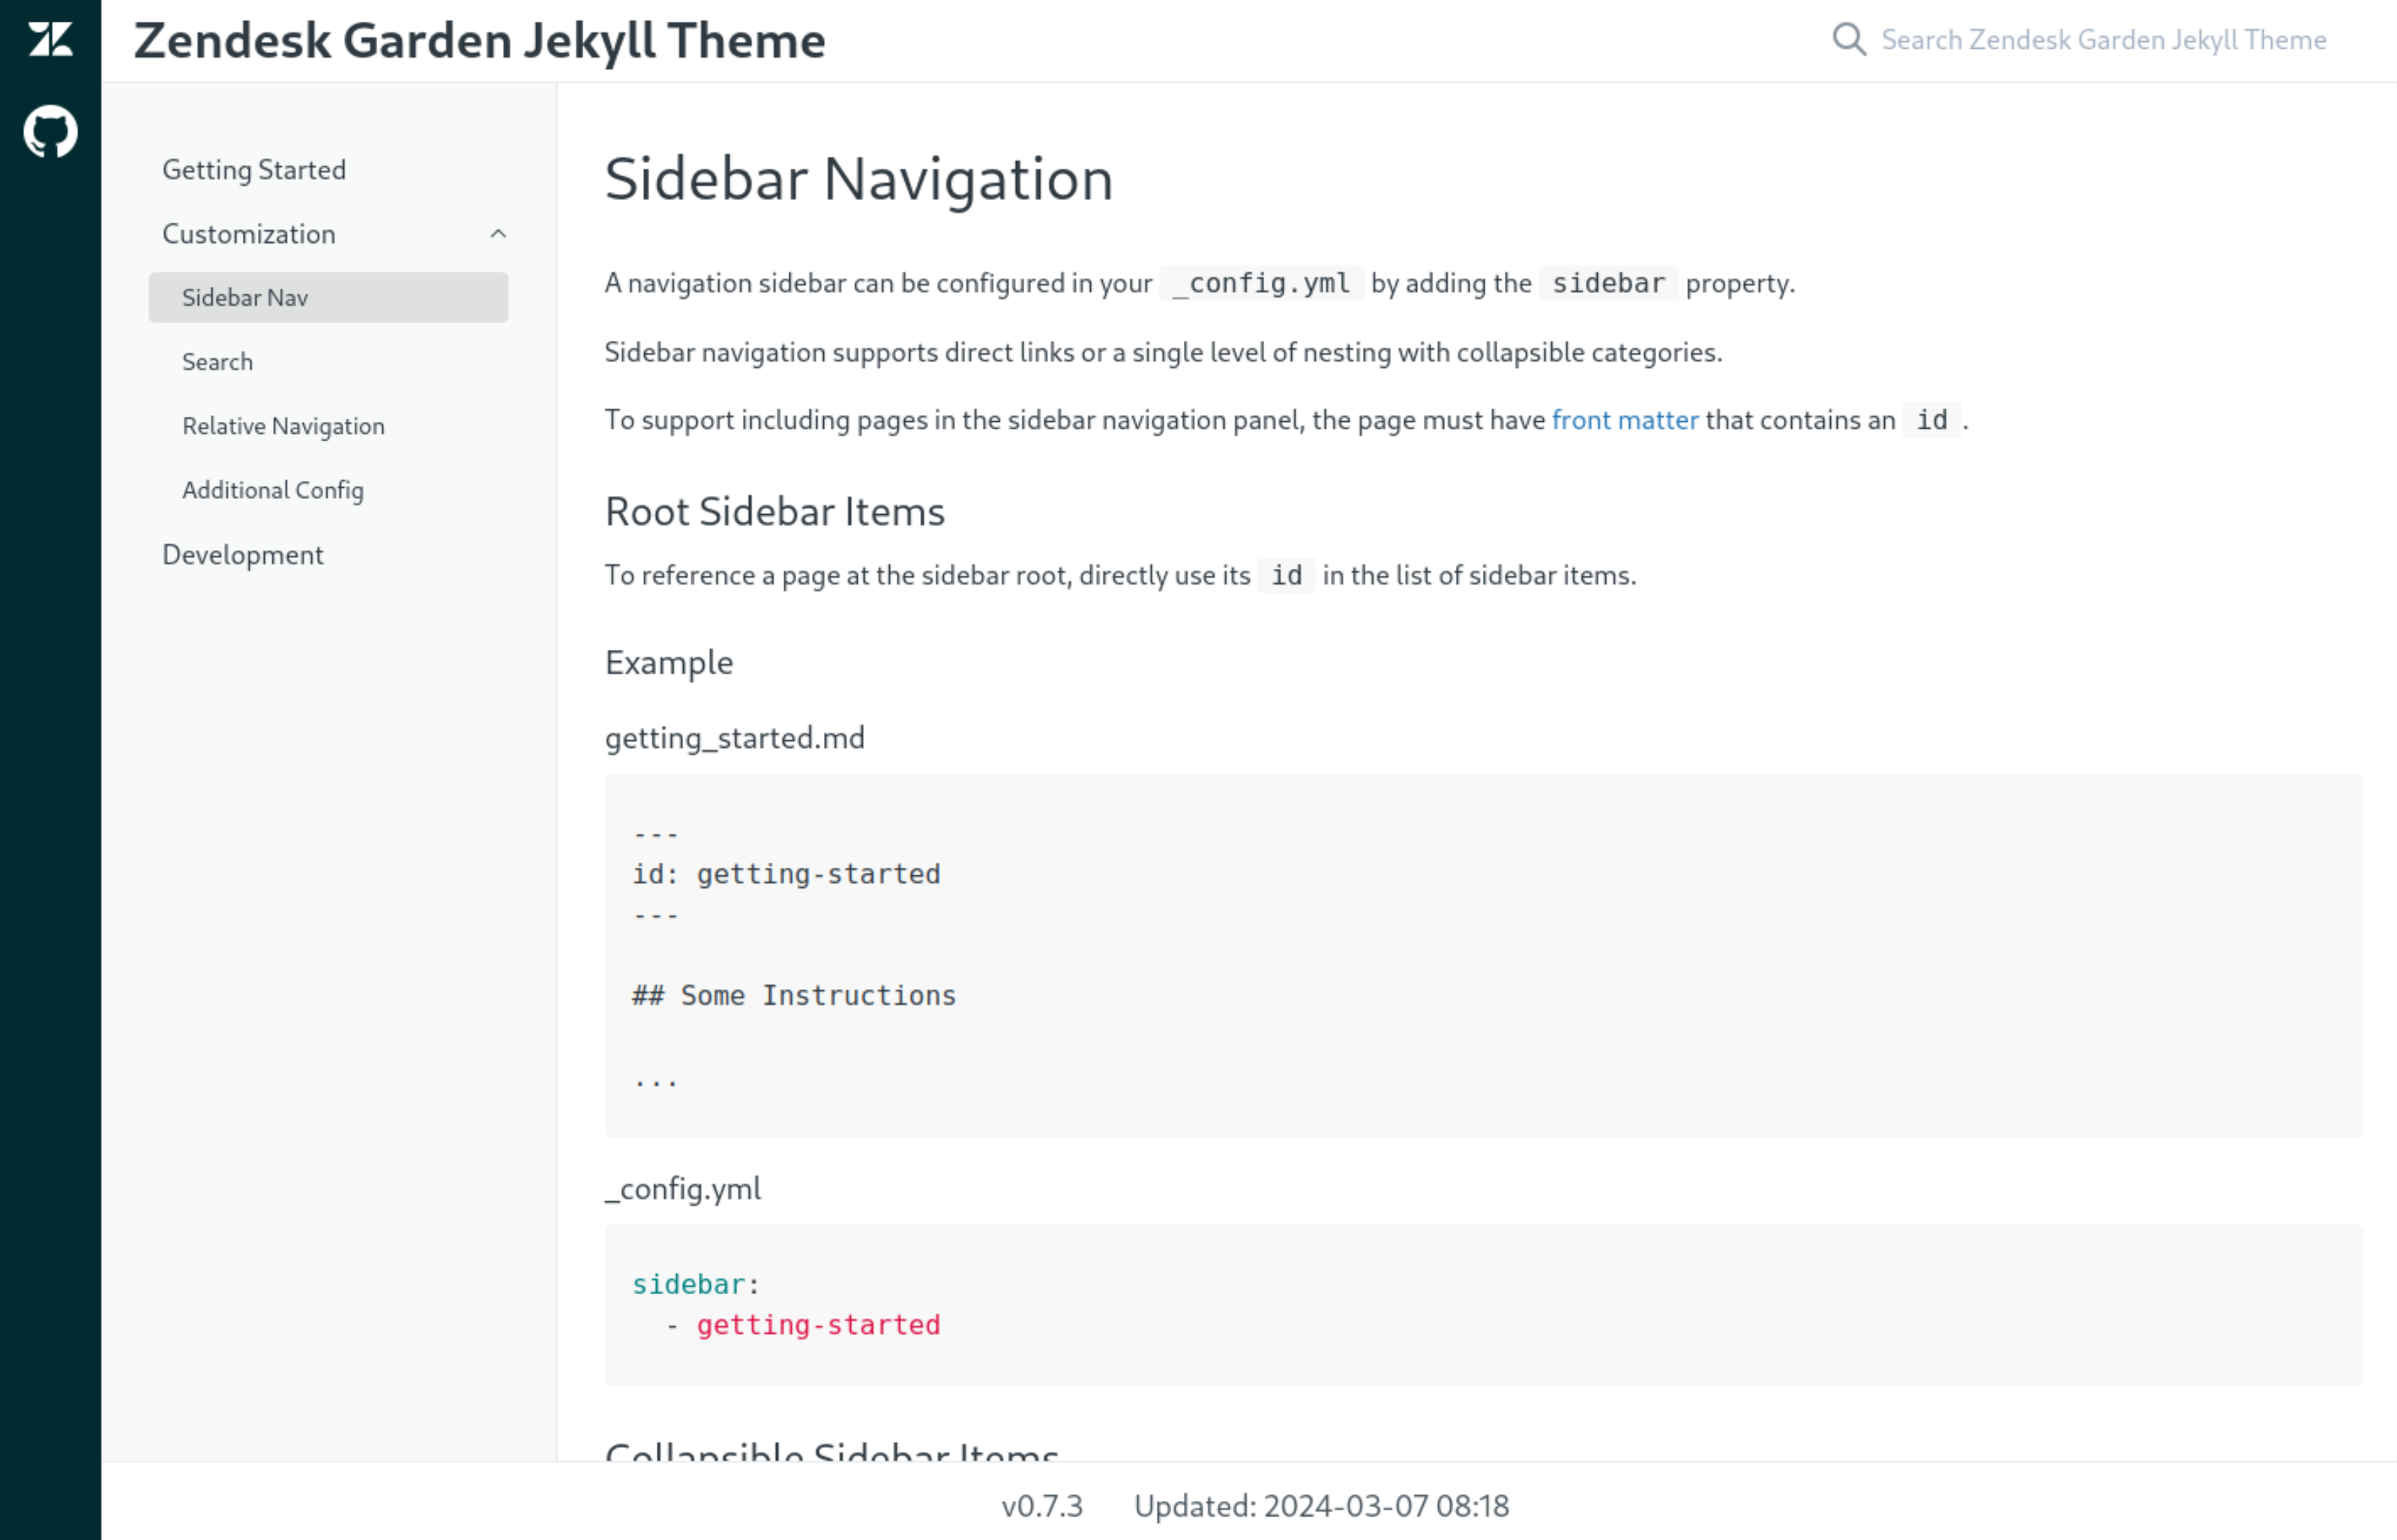The height and width of the screenshot is (1540, 2397).
Task: Click the Sidebar Navigation page heading
Action: [x=858, y=180]
